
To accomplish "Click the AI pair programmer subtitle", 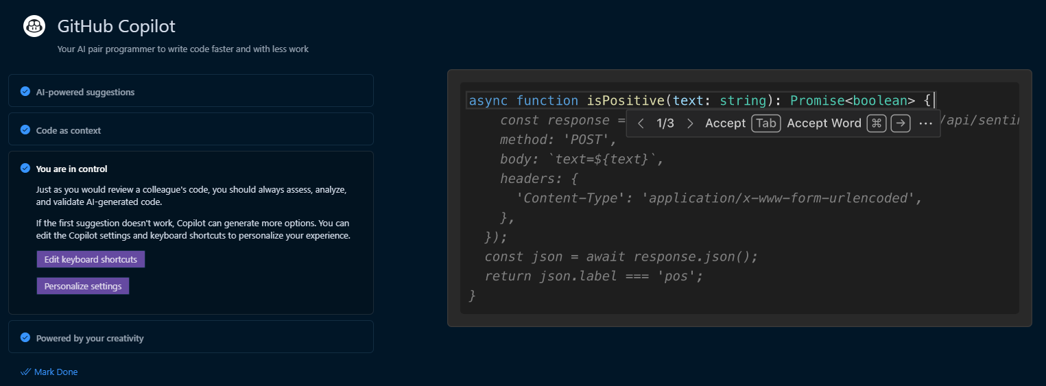I will pos(182,49).
